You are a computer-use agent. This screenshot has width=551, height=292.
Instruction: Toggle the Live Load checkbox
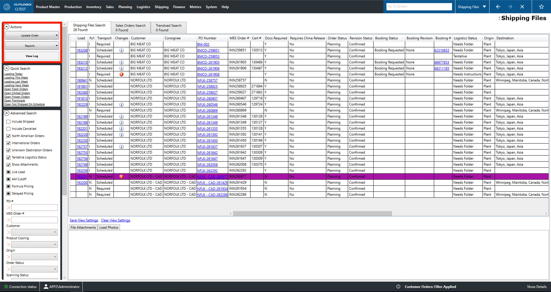8,172
